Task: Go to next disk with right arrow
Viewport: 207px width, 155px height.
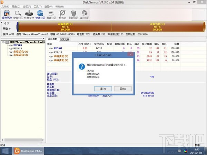Action: coord(8,23)
